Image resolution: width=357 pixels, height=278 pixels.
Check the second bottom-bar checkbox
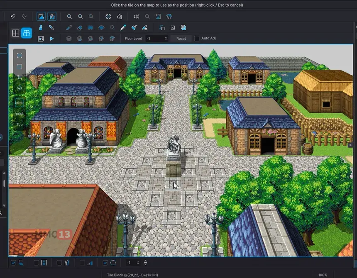click(x=36, y=263)
